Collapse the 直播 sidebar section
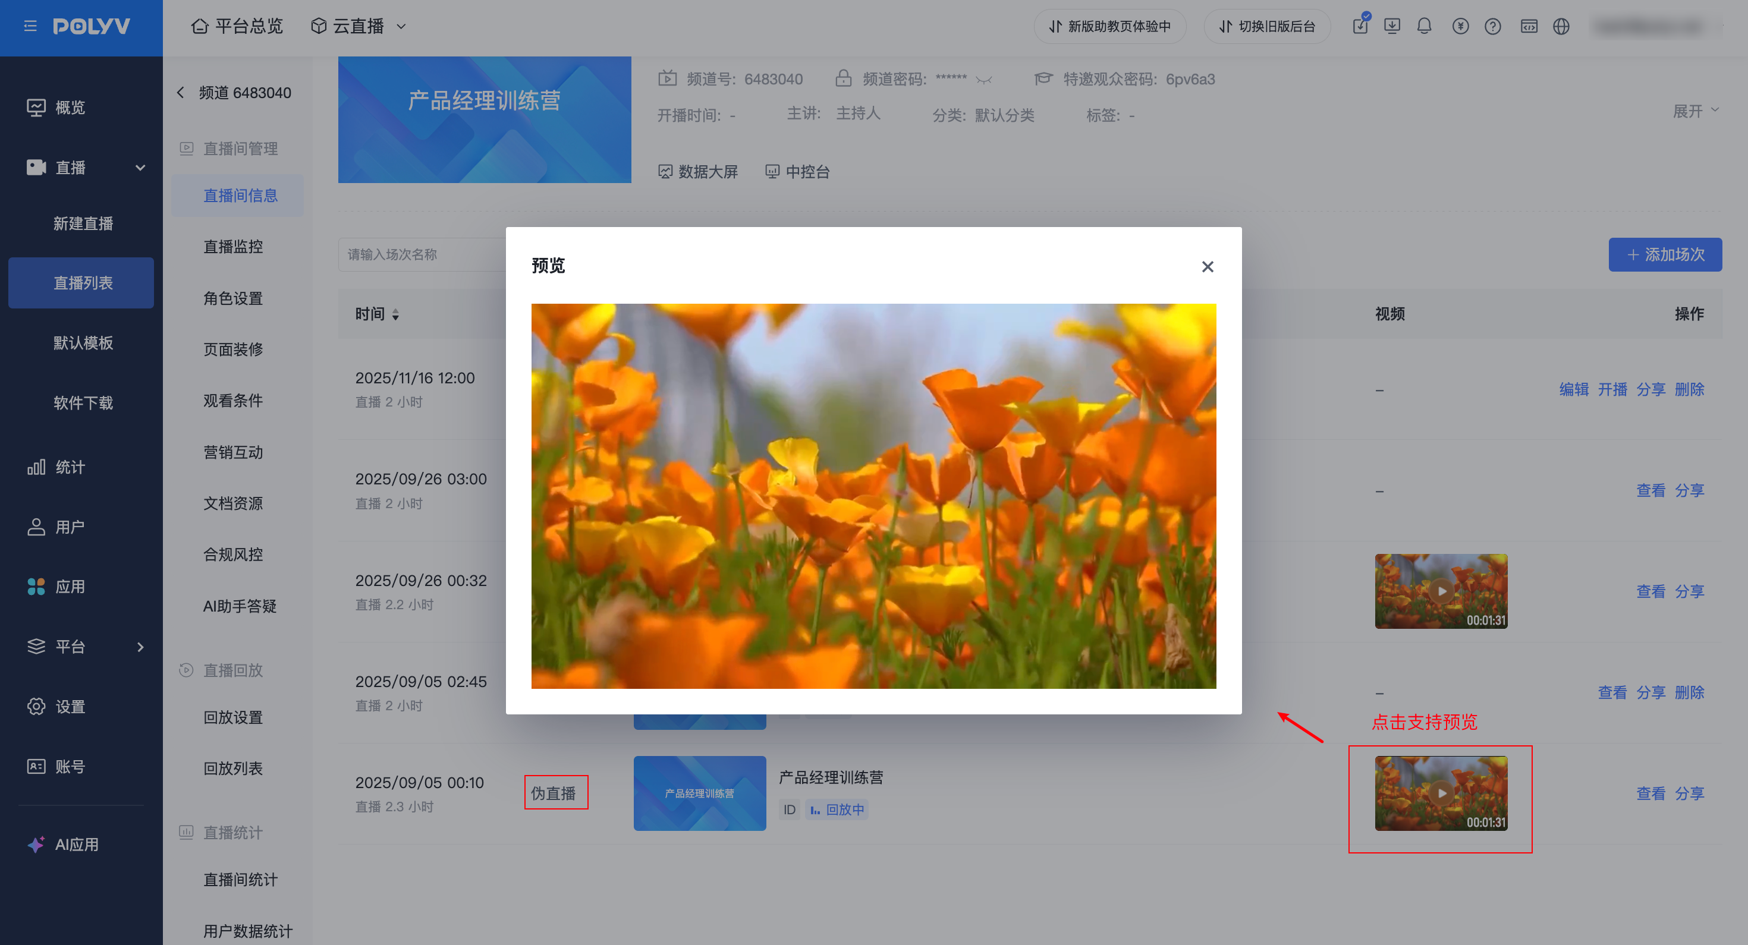Screen dimensions: 1748x945 [x=140, y=168]
